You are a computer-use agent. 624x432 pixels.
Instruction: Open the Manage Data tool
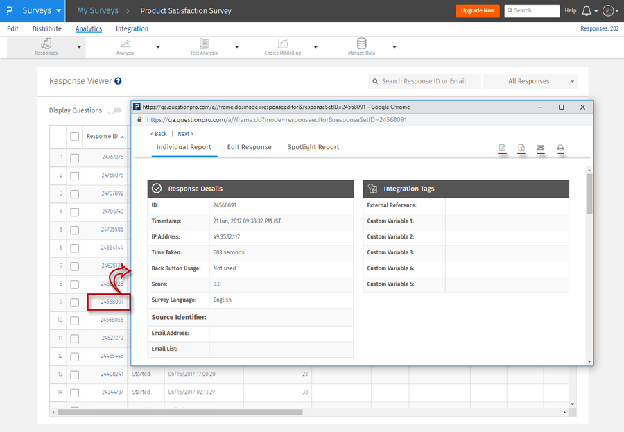coord(361,46)
